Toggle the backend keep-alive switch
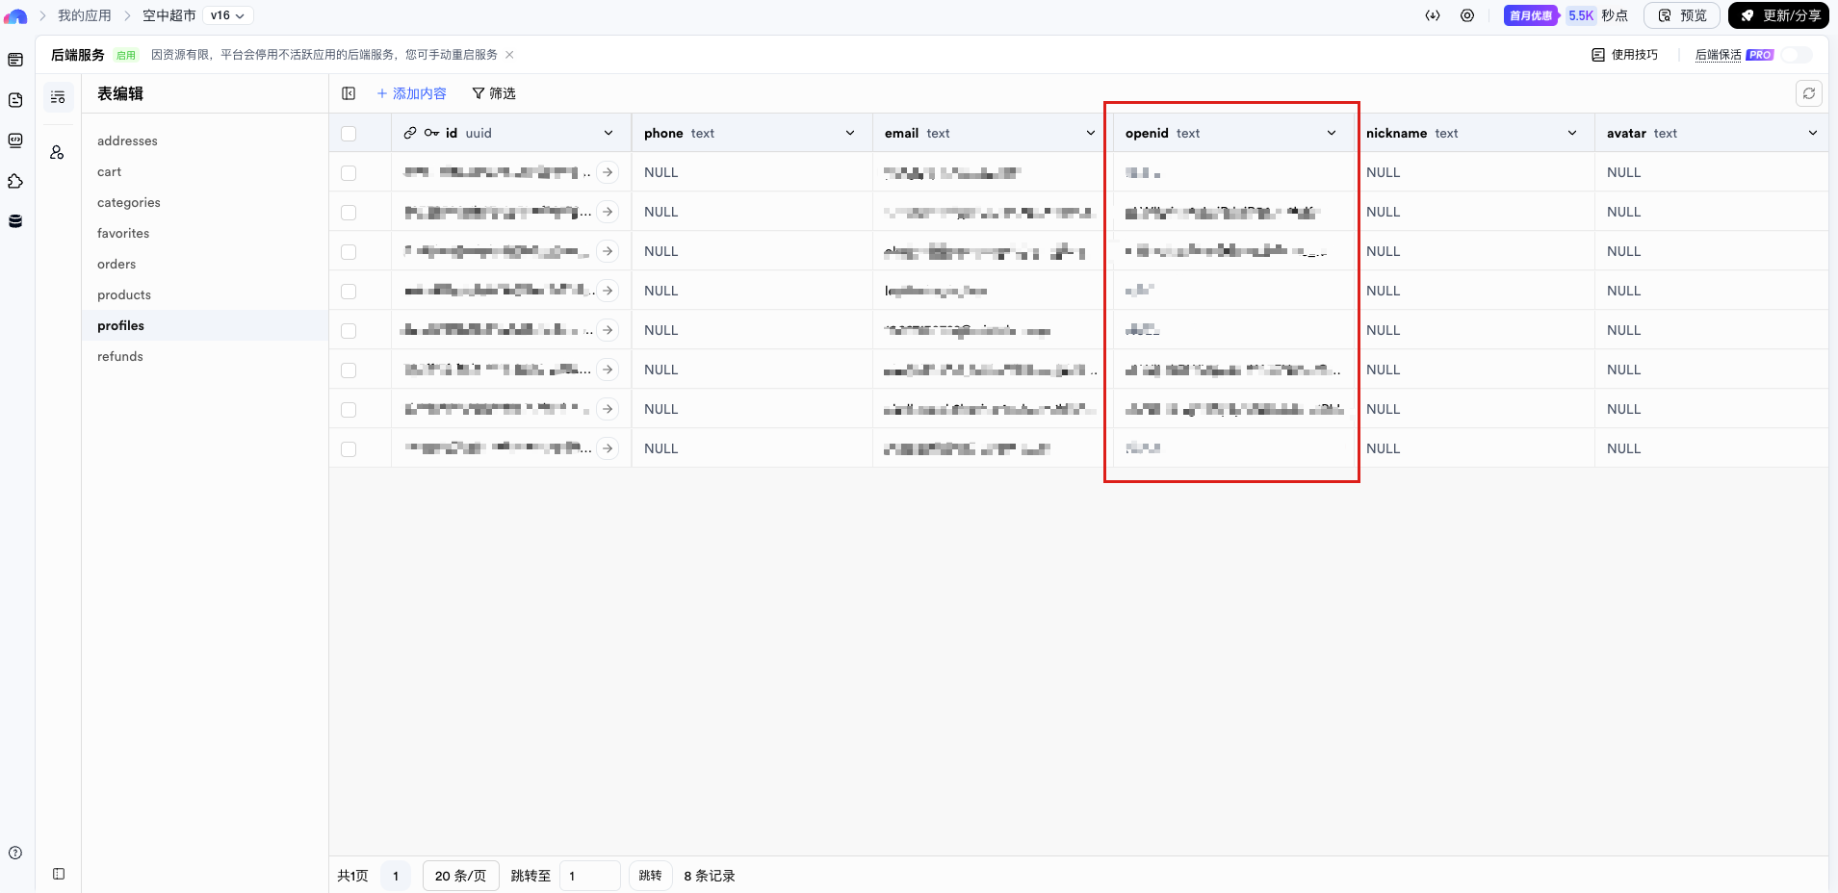1838x893 pixels. coord(1796,55)
